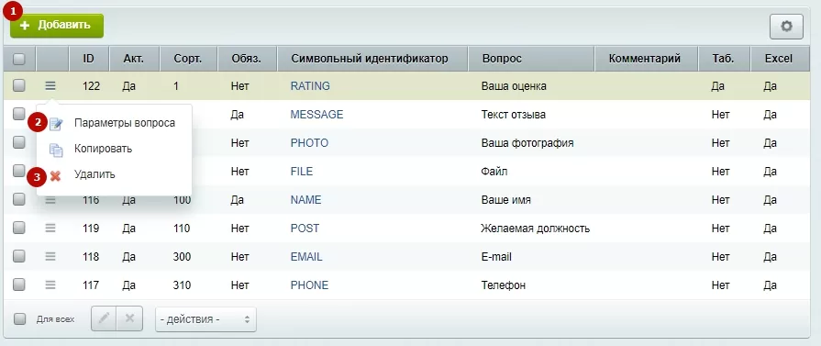Check the EMAIL row checkbox
The height and width of the screenshot is (346, 821).
coord(19,256)
